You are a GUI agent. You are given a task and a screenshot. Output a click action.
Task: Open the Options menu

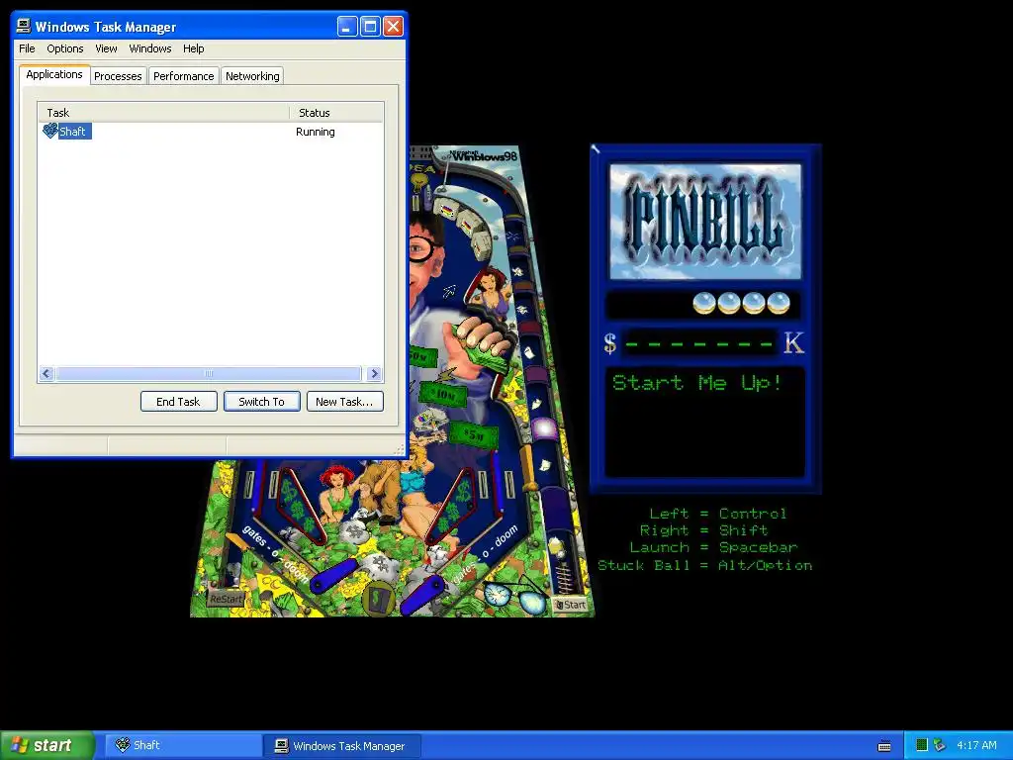coord(64,48)
